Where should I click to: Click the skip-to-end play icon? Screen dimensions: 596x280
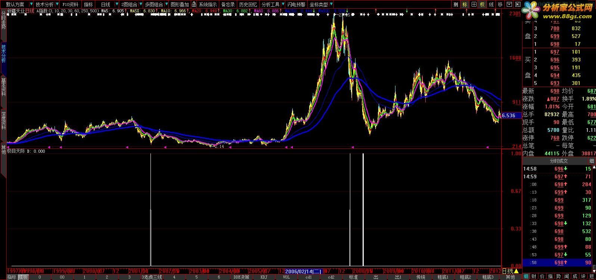[x=518, y=4]
